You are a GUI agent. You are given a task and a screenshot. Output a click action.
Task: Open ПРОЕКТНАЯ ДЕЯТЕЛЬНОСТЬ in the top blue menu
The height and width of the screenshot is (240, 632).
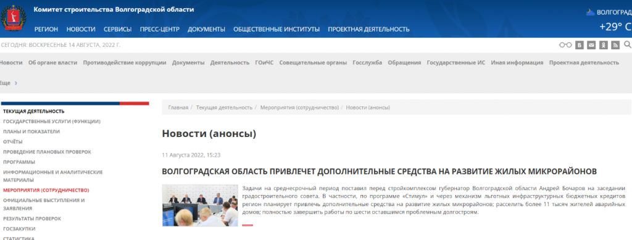click(369, 29)
